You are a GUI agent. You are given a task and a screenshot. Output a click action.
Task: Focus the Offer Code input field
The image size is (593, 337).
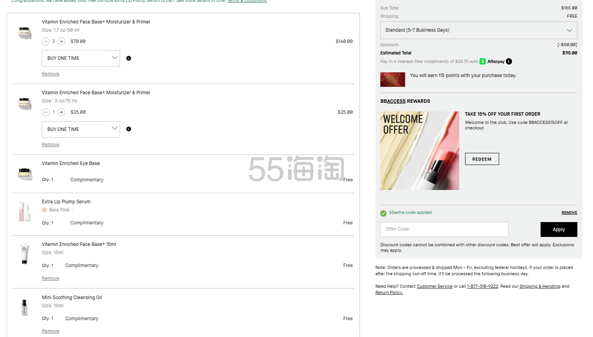[444, 229]
